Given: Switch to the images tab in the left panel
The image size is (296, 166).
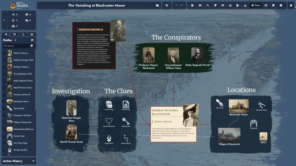Looking at the screenshot, I should click(x=14, y=34).
